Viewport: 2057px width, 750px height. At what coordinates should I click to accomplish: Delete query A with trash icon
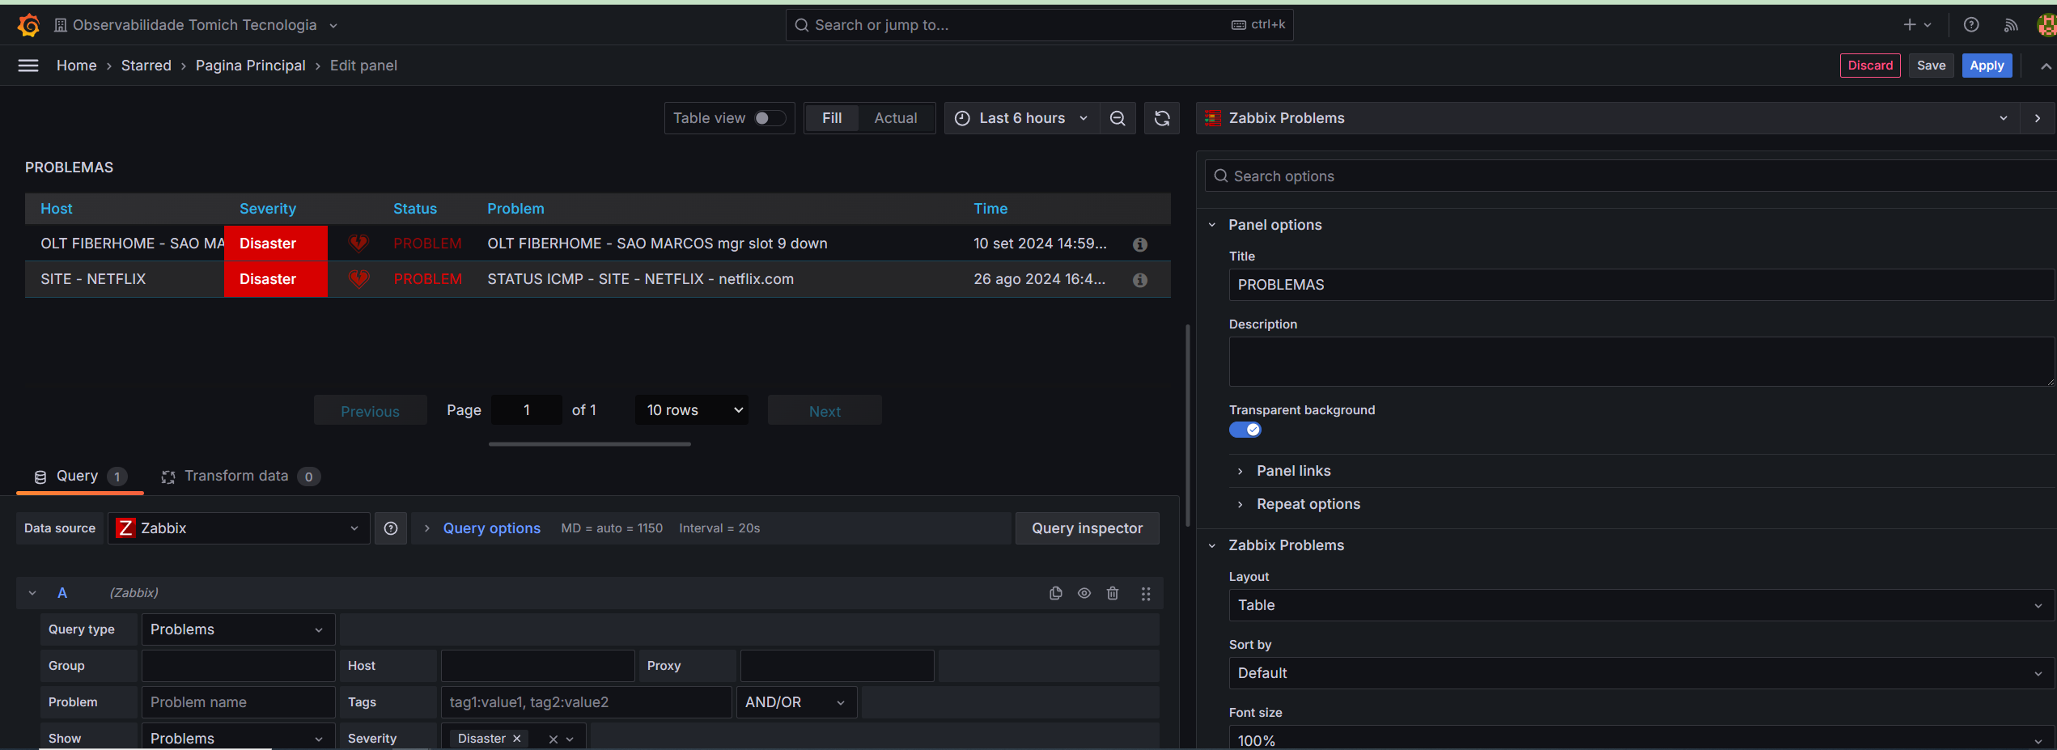[x=1113, y=593]
